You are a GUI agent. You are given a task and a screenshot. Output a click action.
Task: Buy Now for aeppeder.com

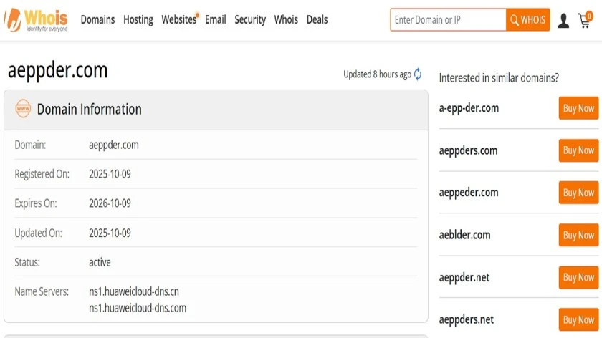[578, 193]
